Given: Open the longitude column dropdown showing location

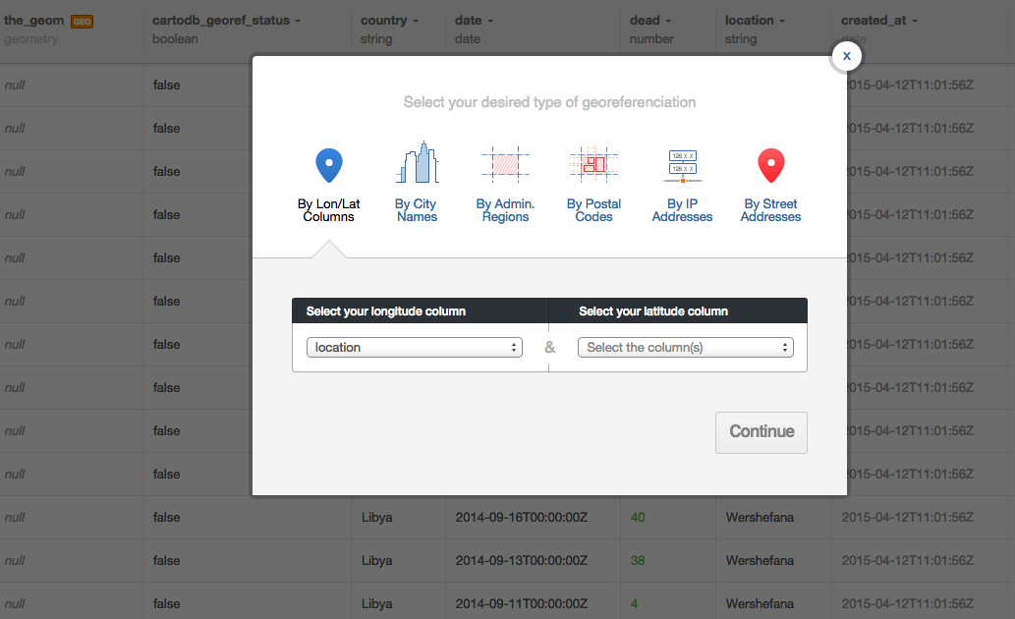Looking at the screenshot, I should coord(415,347).
